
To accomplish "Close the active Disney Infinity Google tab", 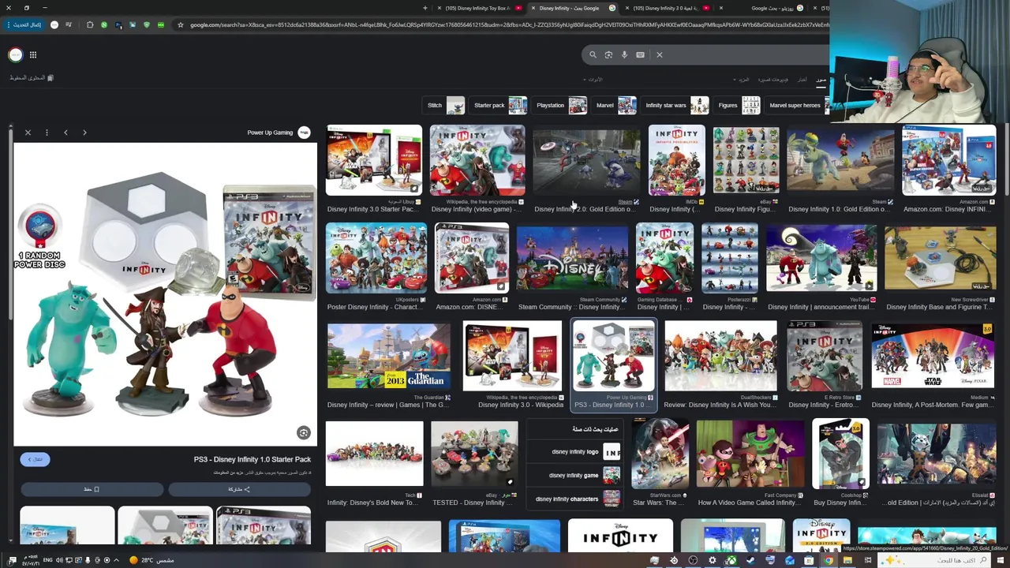I will pos(533,8).
